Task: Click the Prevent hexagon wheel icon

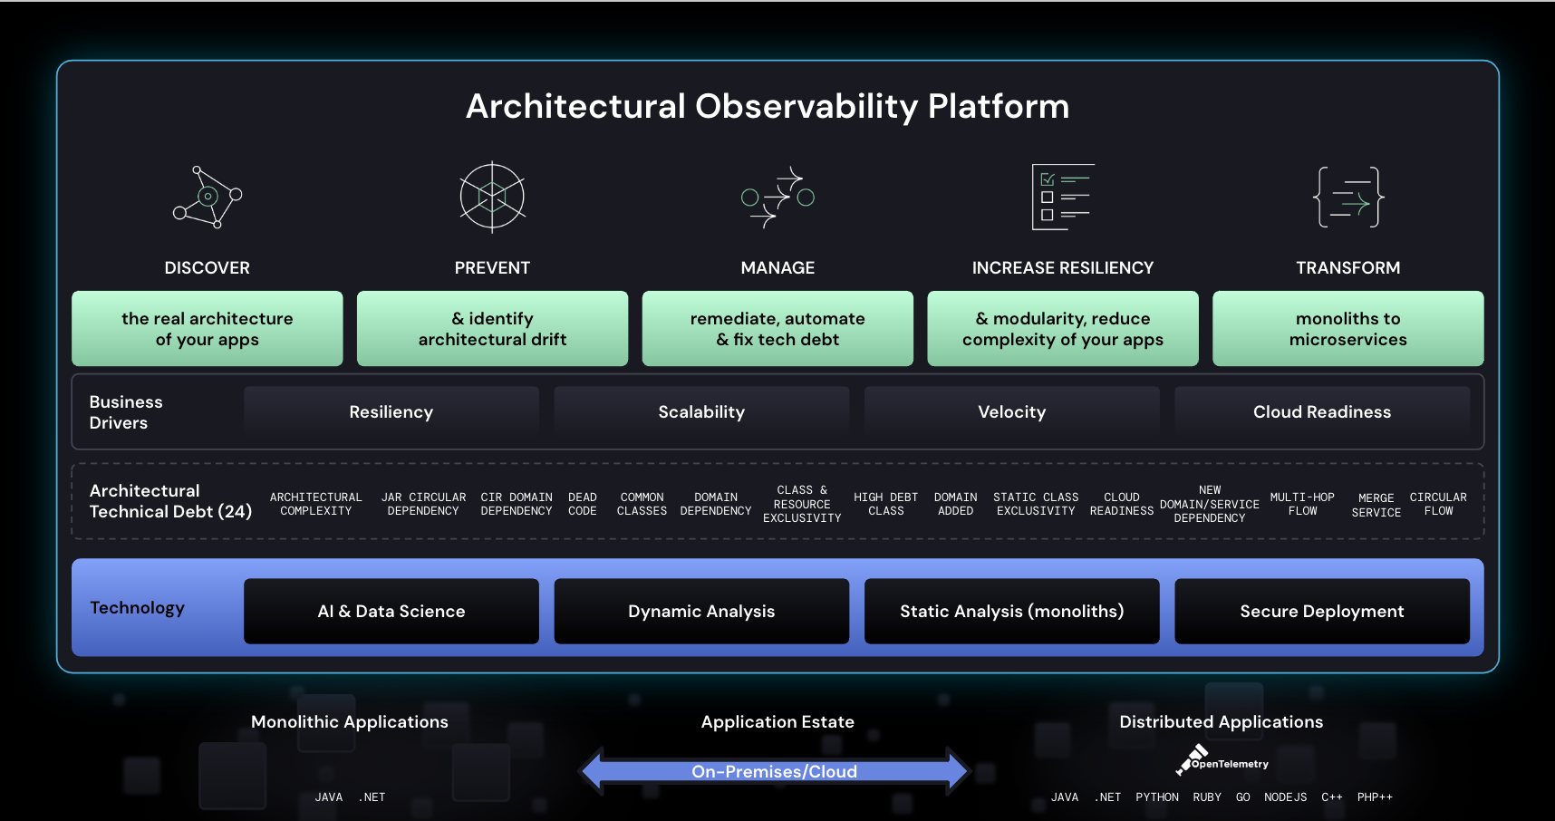Action: pyautogui.click(x=492, y=197)
